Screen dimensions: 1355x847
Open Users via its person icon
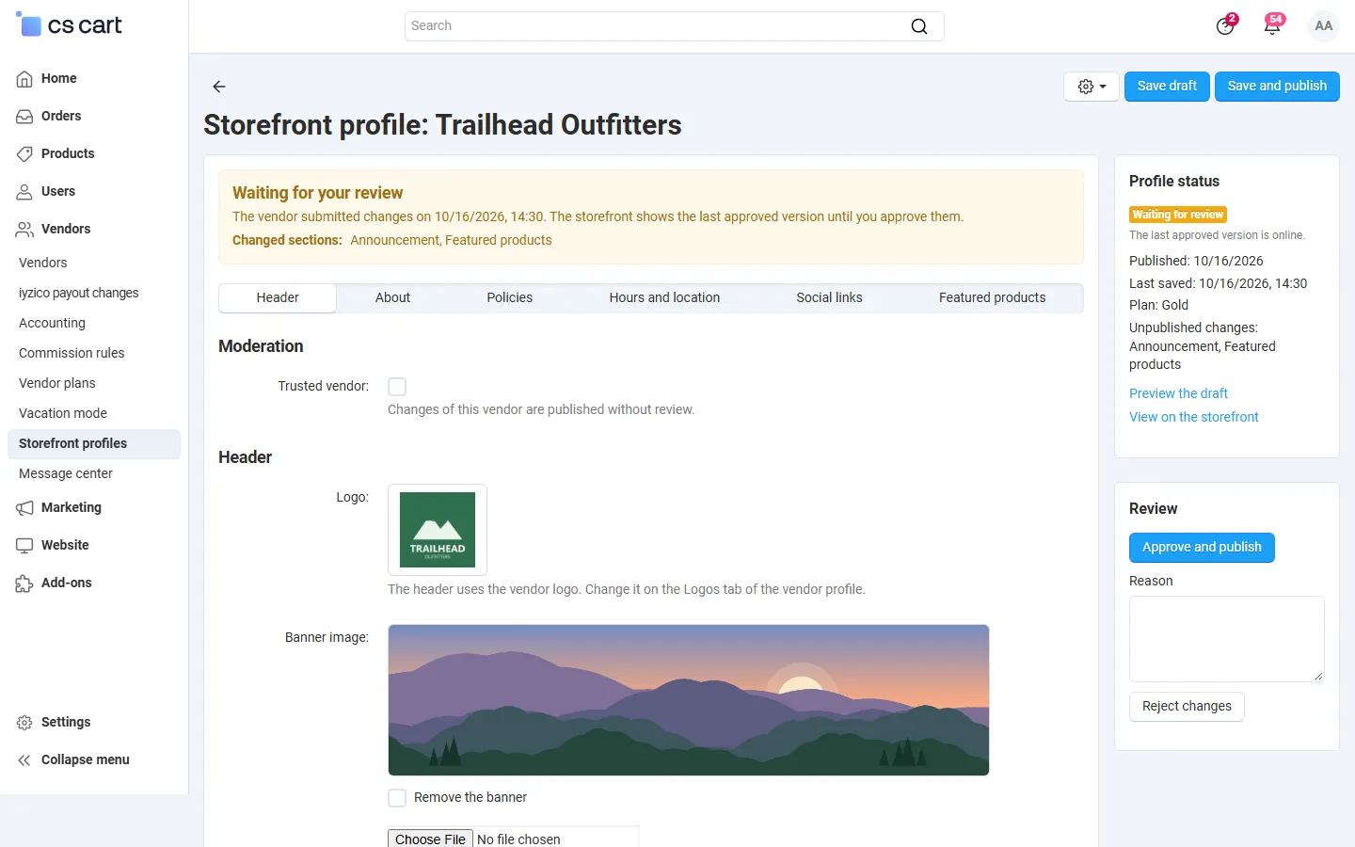24,192
